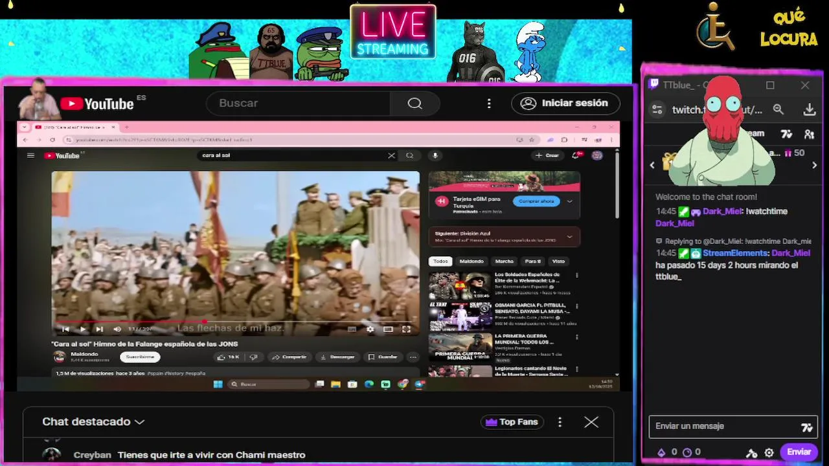The width and height of the screenshot is (829, 466).
Task: Select the Todos filter chip
Action: coord(440,261)
